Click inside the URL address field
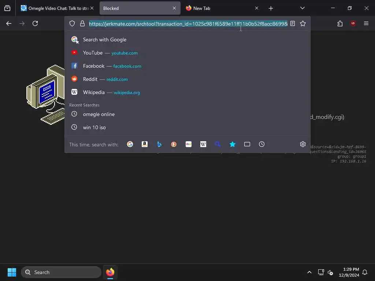The height and width of the screenshot is (281, 375). (x=188, y=24)
